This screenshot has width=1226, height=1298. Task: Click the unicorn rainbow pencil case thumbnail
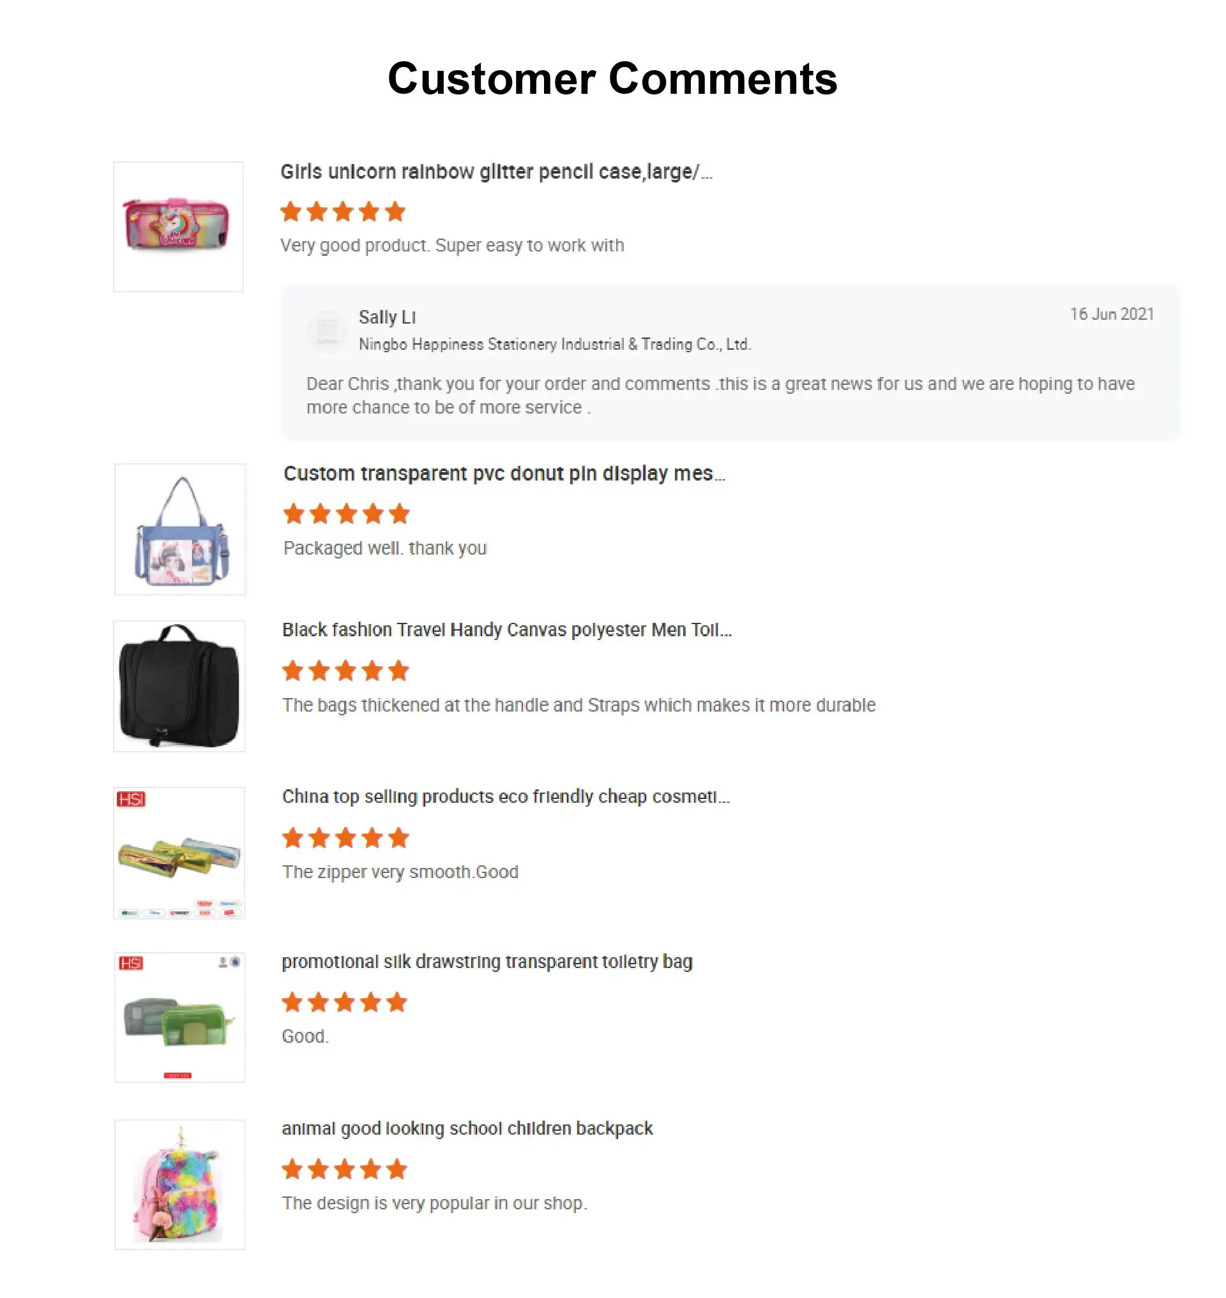point(178,227)
